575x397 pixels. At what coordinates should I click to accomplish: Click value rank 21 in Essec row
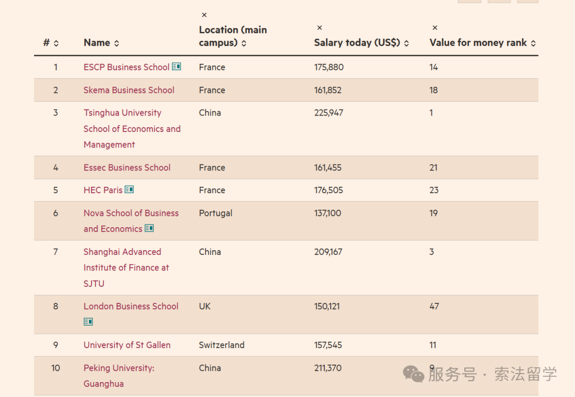pos(433,168)
